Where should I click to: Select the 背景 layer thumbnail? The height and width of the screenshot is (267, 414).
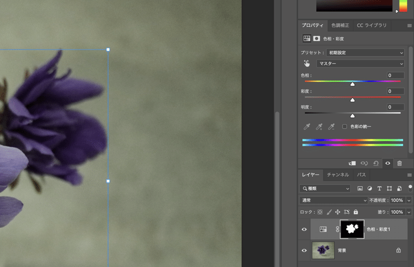(x=323, y=250)
